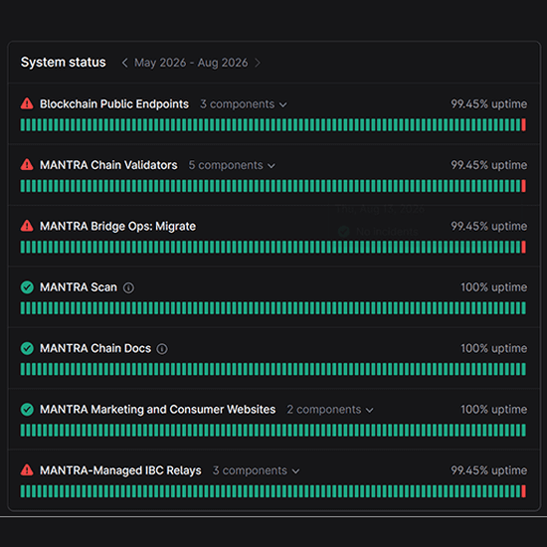The height and width of the screenshot is (547, 547).
Task: Click MANTRA Marketing and Consumer Websites title
Action: [158, 409]
